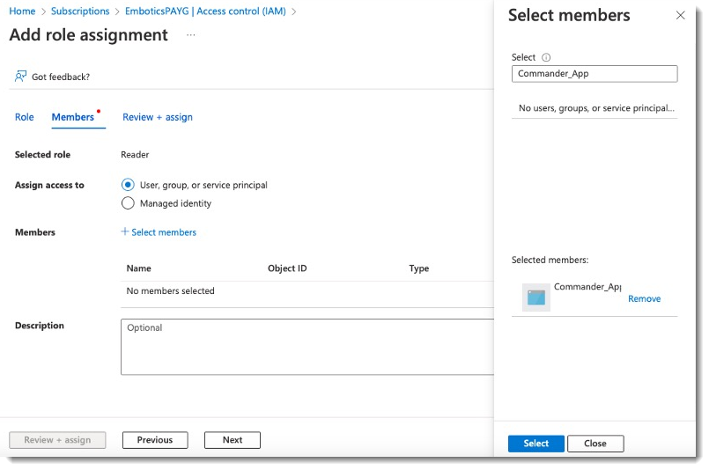
Task: Click the Commander_App application icon in Selected members
Action: tap(536, 297)
